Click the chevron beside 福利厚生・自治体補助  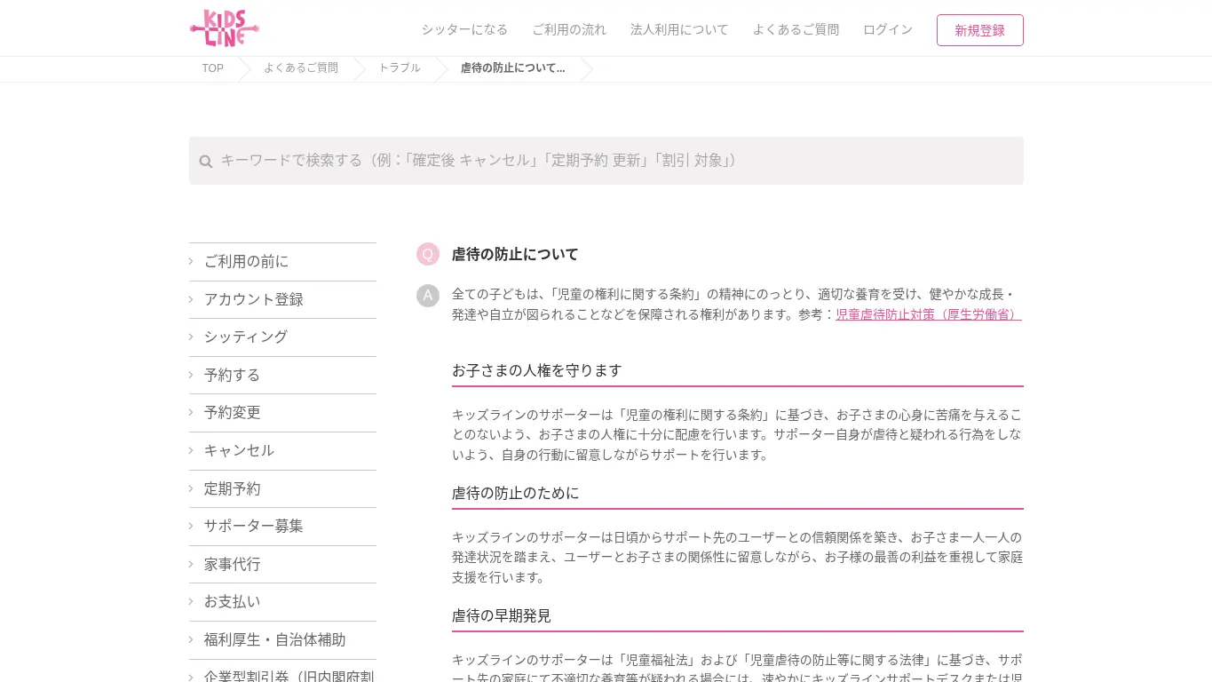coord(191,639)
